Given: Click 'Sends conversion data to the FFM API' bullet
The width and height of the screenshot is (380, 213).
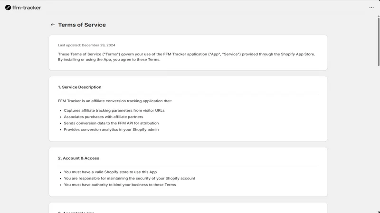Looking at the screenshot, I should coord(111,123).
